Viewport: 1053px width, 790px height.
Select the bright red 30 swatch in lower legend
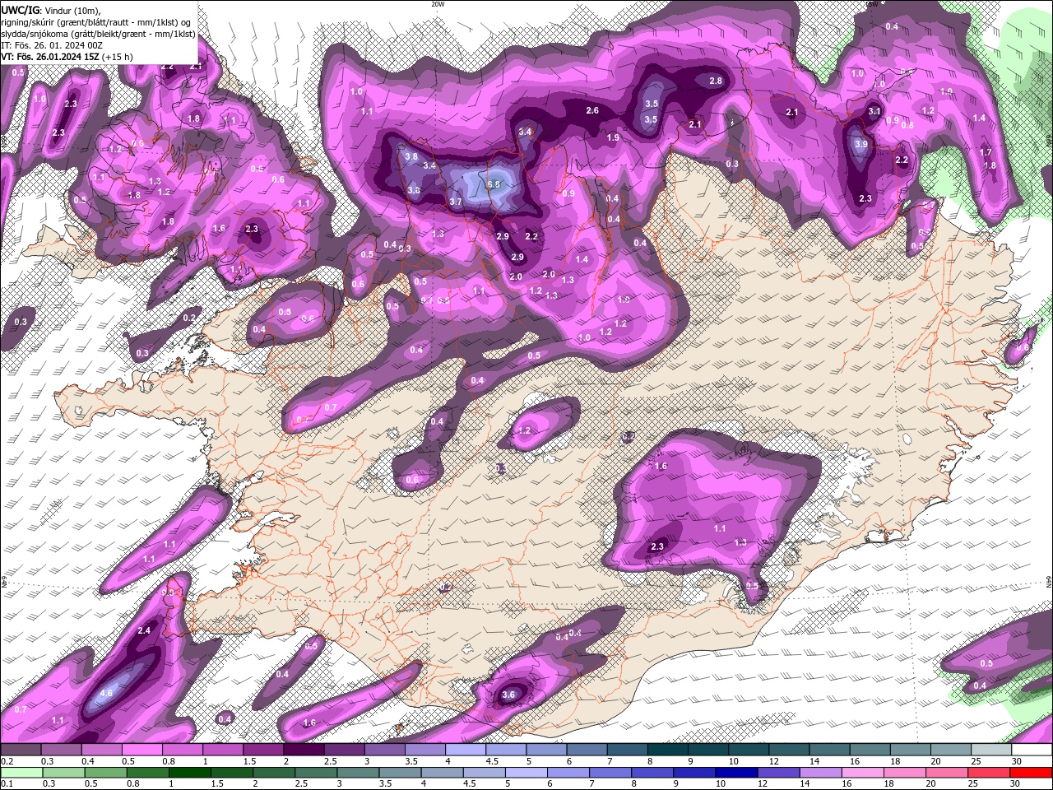1031,773
